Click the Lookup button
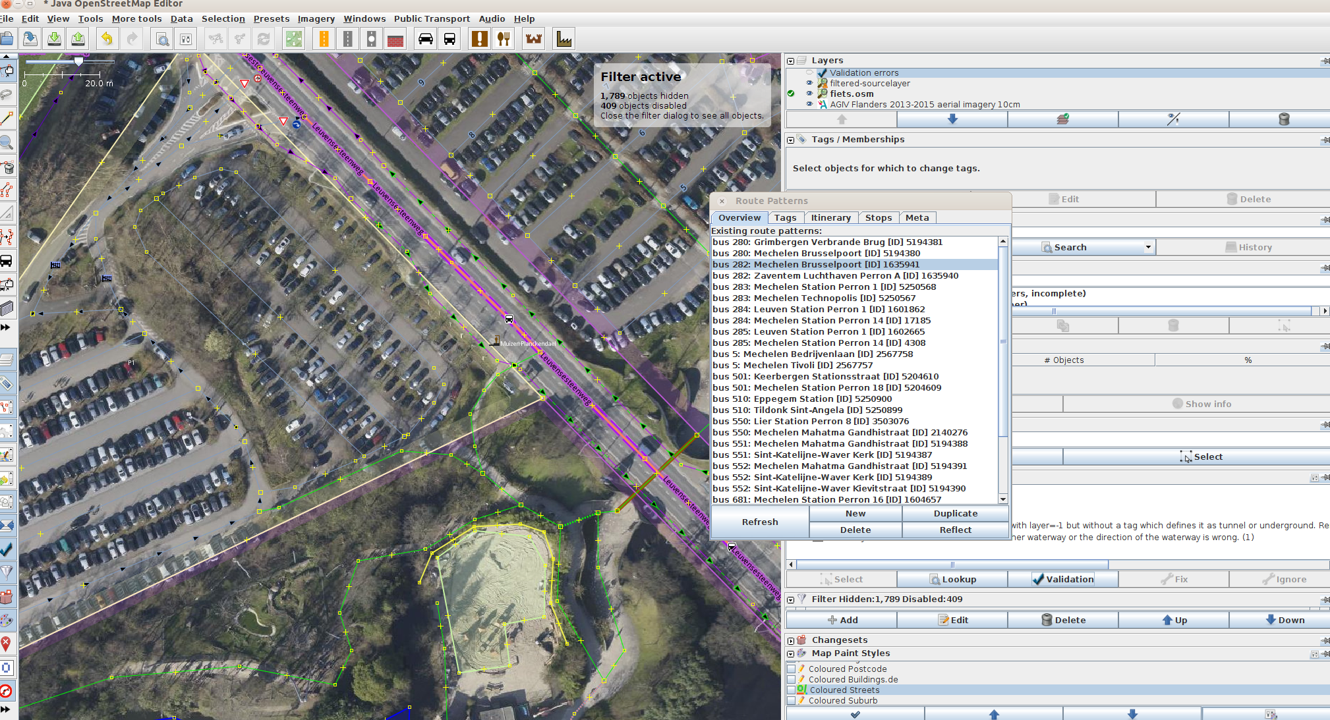 point(952,579)
